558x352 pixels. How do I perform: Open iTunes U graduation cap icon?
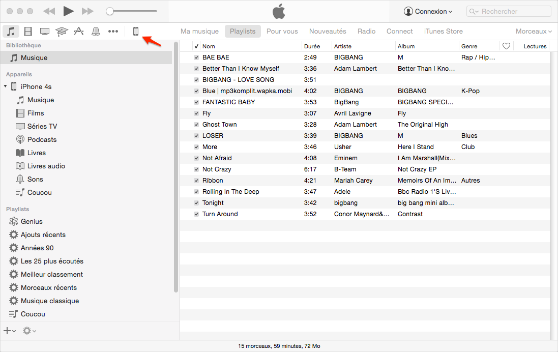pos(62,32)
